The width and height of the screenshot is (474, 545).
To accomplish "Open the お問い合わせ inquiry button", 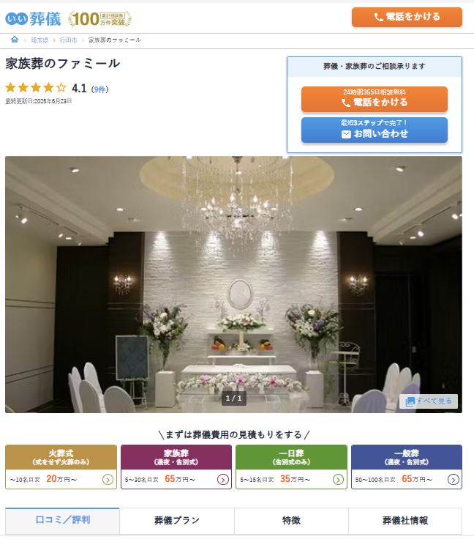I will (x=375, y=130).
